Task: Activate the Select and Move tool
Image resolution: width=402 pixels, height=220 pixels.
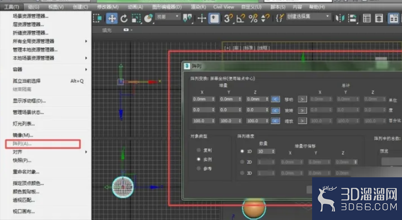Action: [x=112, y=18]
